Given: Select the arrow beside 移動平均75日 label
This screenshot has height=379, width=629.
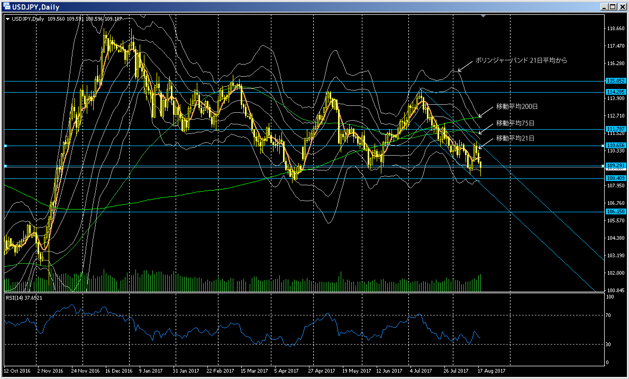Looking at the screenshot, I should (484, 128).
